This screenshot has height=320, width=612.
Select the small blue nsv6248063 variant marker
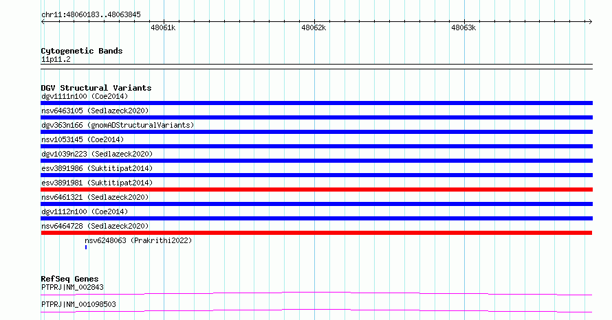point(86,247)
